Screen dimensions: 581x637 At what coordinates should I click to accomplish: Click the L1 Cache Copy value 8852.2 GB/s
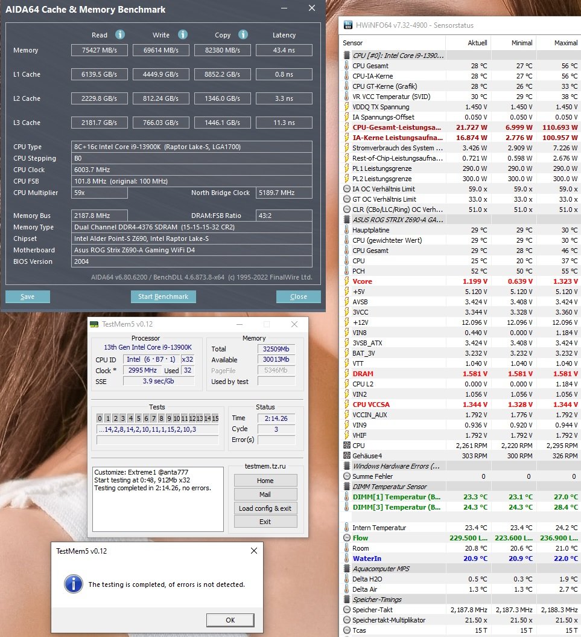(223, 74)
